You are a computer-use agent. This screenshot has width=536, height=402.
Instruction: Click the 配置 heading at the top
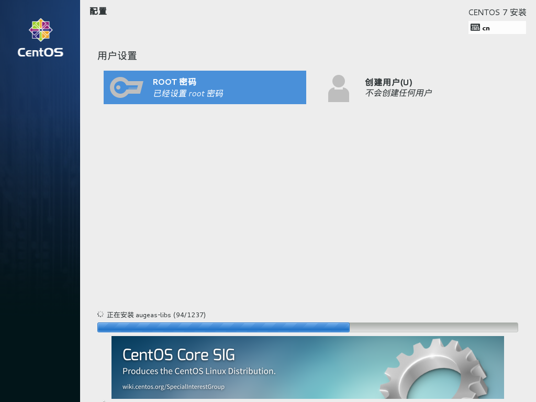click(98, 11)
